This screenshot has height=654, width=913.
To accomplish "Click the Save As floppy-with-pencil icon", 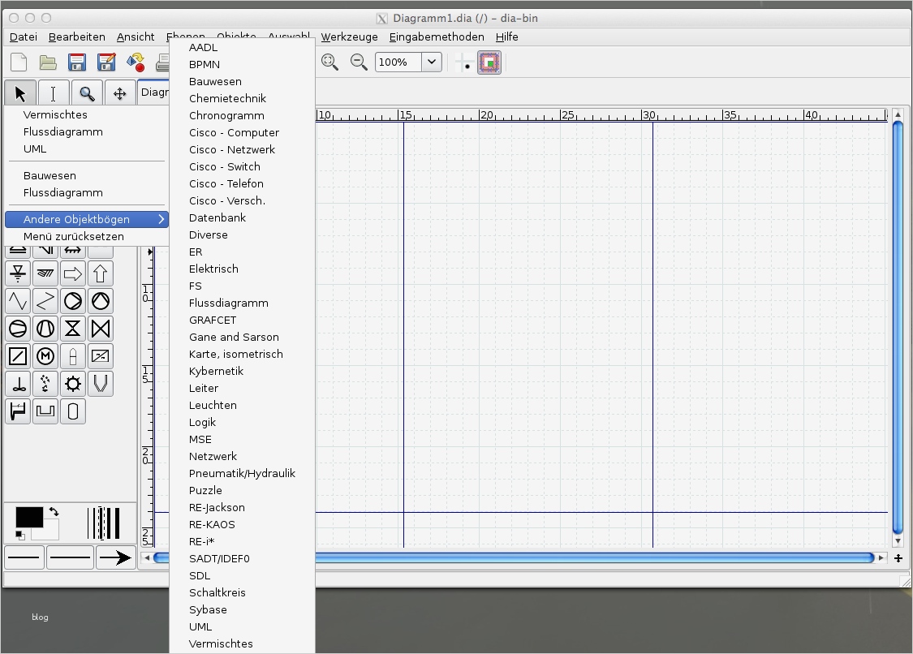I will click(106, 62).
